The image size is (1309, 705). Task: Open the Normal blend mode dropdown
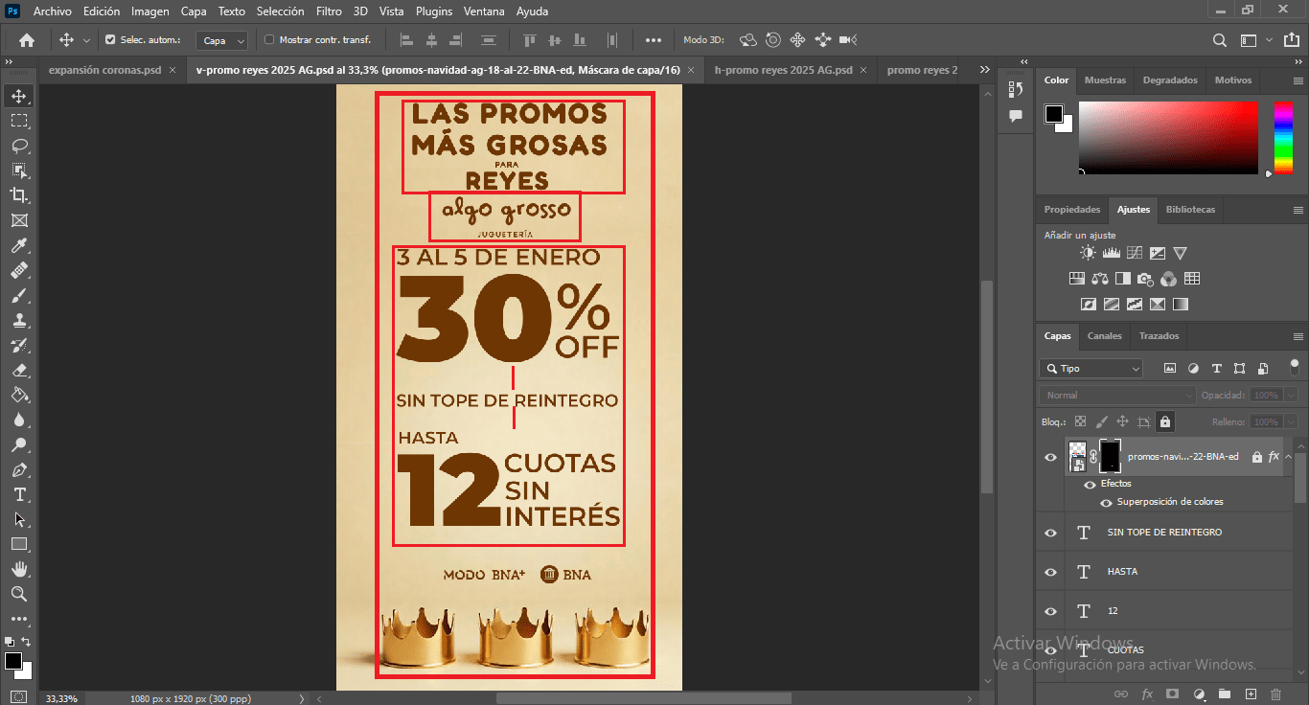coord(1117,395)
